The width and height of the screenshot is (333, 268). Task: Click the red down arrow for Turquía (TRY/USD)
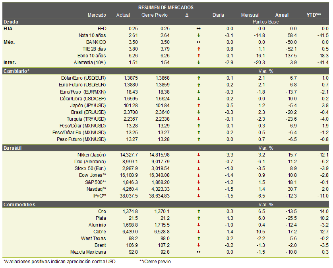[x=199, y=119]
